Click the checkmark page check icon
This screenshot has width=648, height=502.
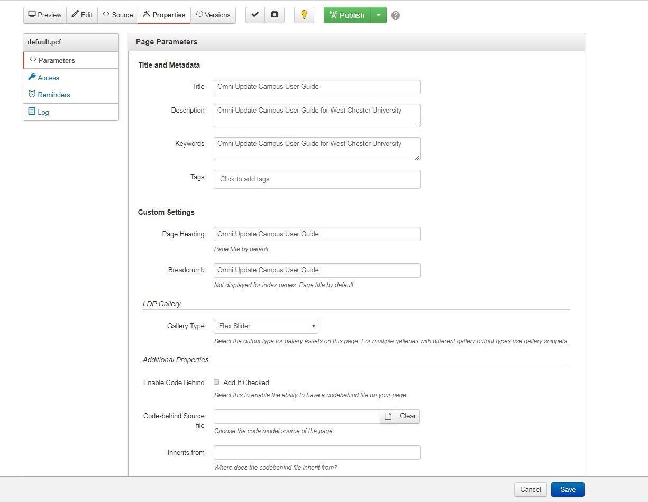pyautogui.click(x=255, y=15)
